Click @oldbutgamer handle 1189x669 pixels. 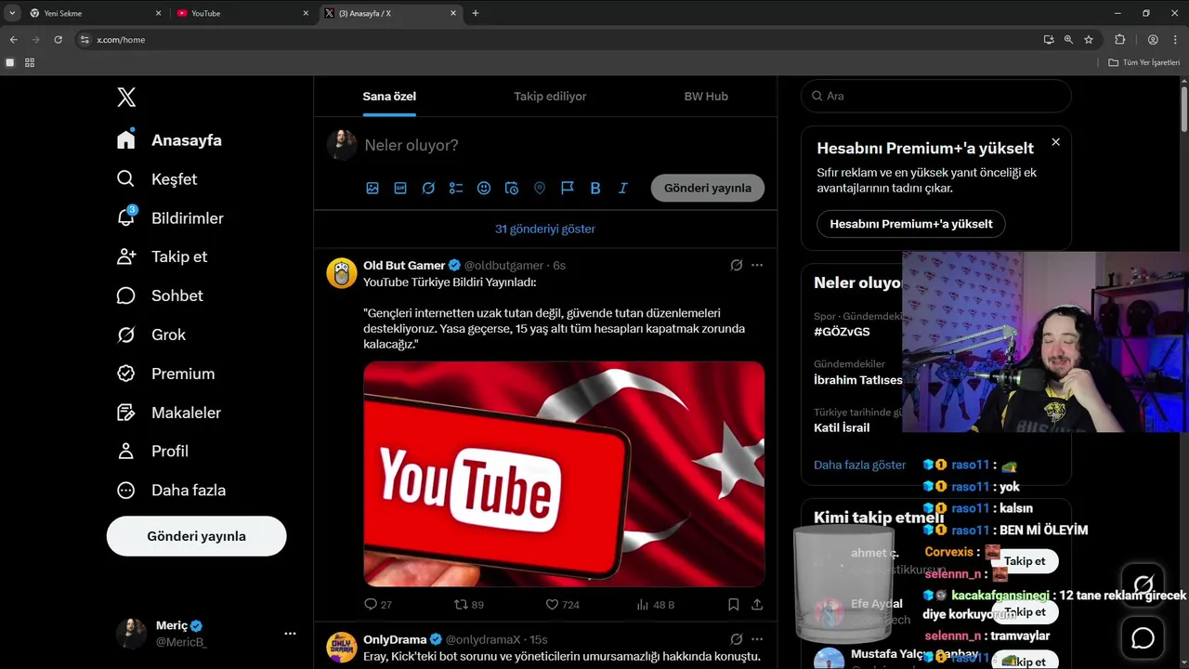[x=503, y=265]
